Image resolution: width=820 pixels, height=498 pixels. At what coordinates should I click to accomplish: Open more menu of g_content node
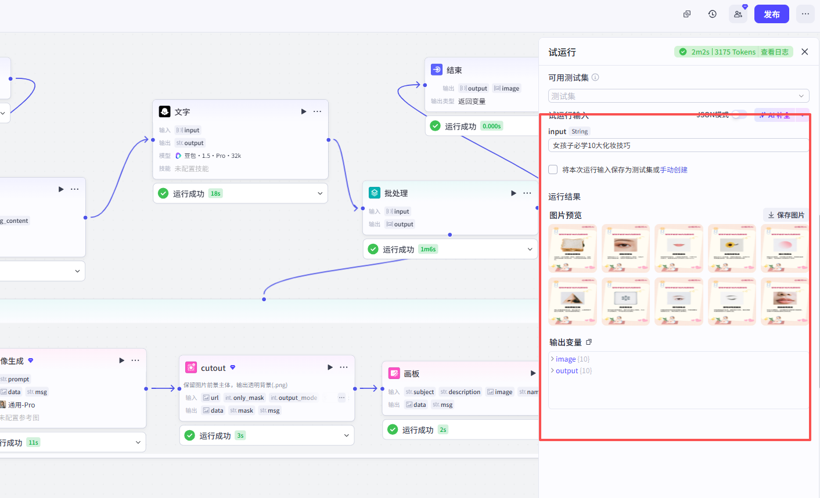point(75,189)
